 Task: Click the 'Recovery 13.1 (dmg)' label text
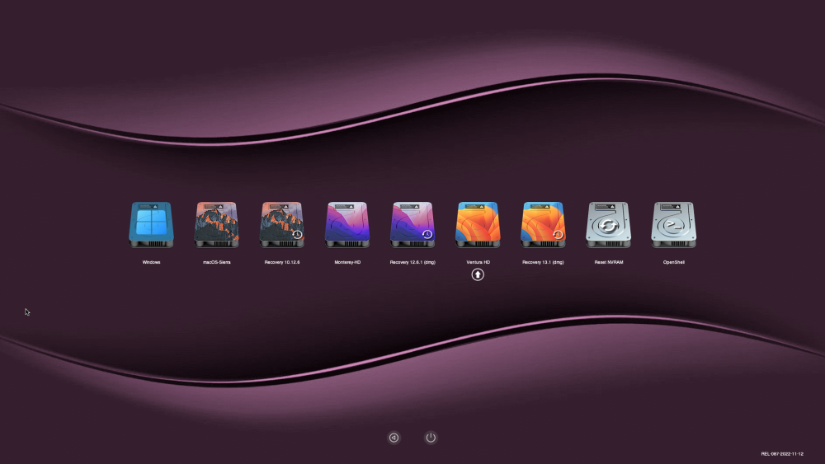(543, 262)
